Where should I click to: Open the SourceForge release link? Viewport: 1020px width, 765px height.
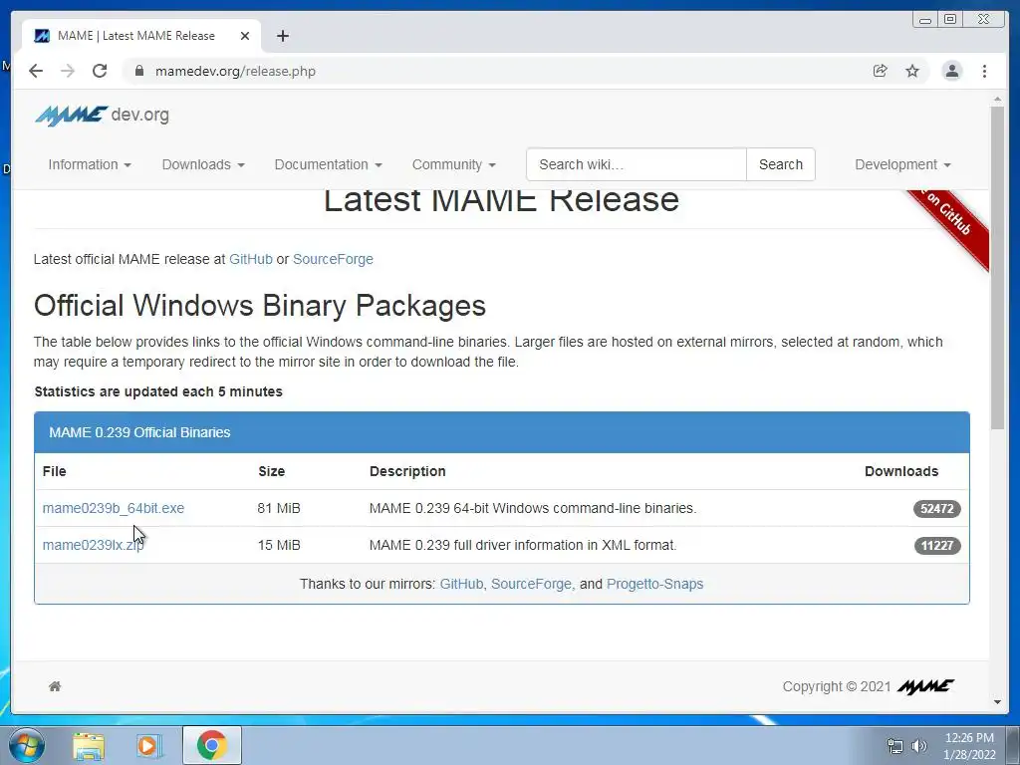click(x=333, y=259)
